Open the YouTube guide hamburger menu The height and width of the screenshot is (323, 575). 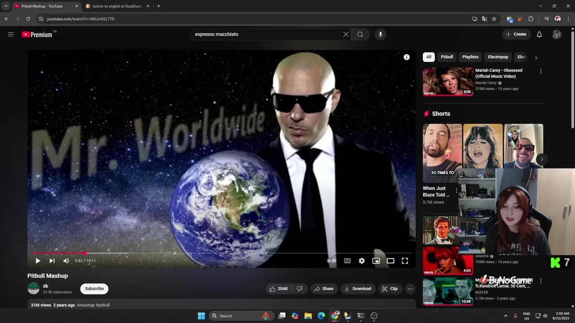[x=11, y=34]
